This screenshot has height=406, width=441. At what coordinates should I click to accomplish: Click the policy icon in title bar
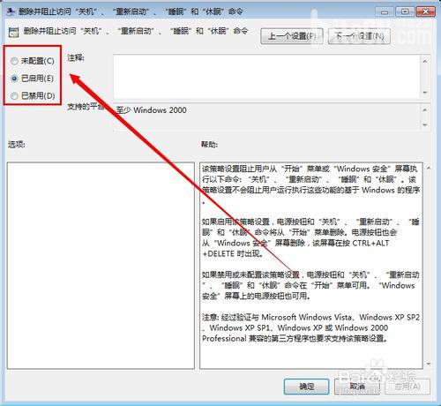click(x=11, y=11)
